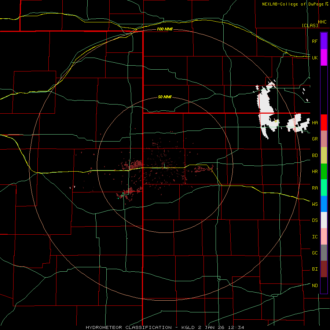Click the ND black legend swatch

(324, 285)
